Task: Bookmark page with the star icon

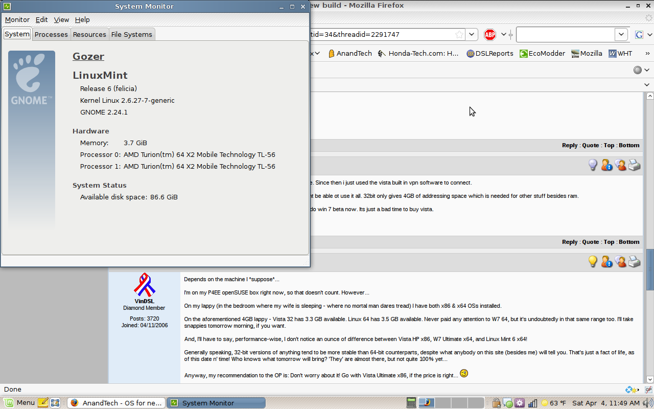Action: click(x=459, y=35)
